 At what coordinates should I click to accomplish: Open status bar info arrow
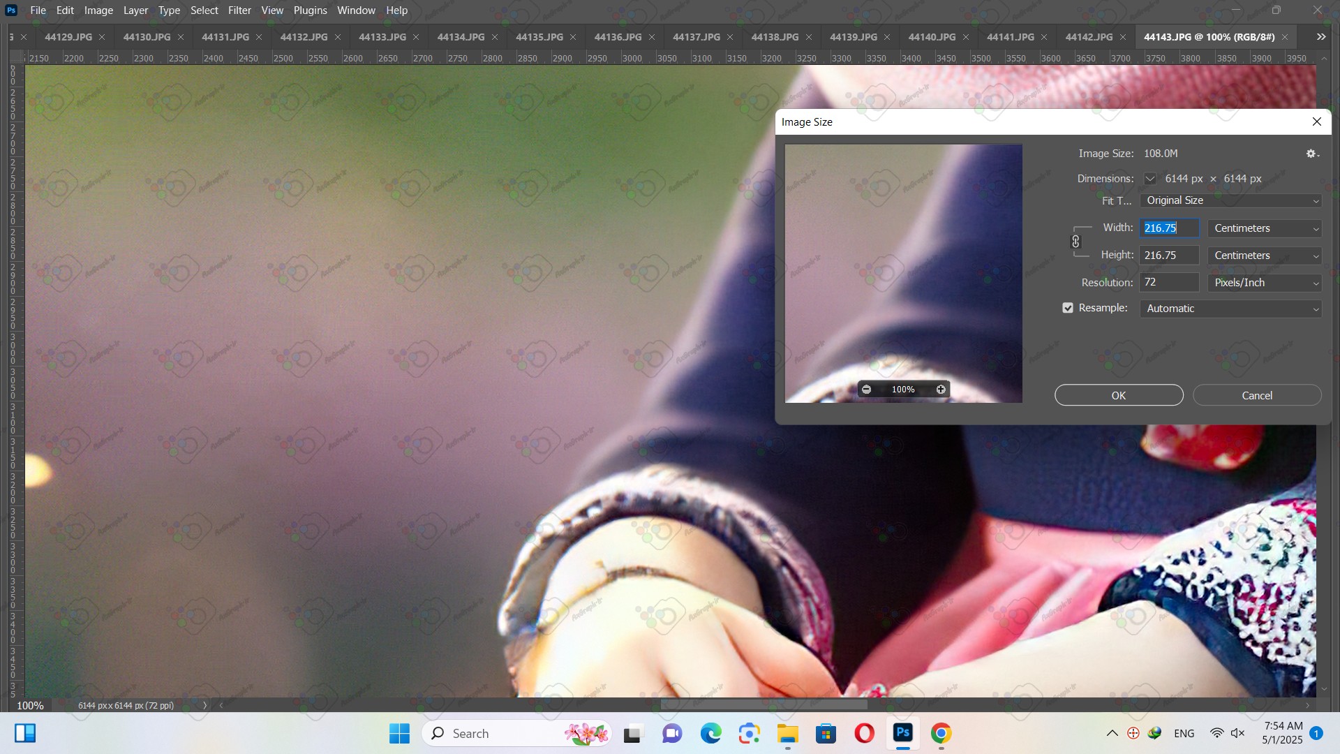[204, 705]
